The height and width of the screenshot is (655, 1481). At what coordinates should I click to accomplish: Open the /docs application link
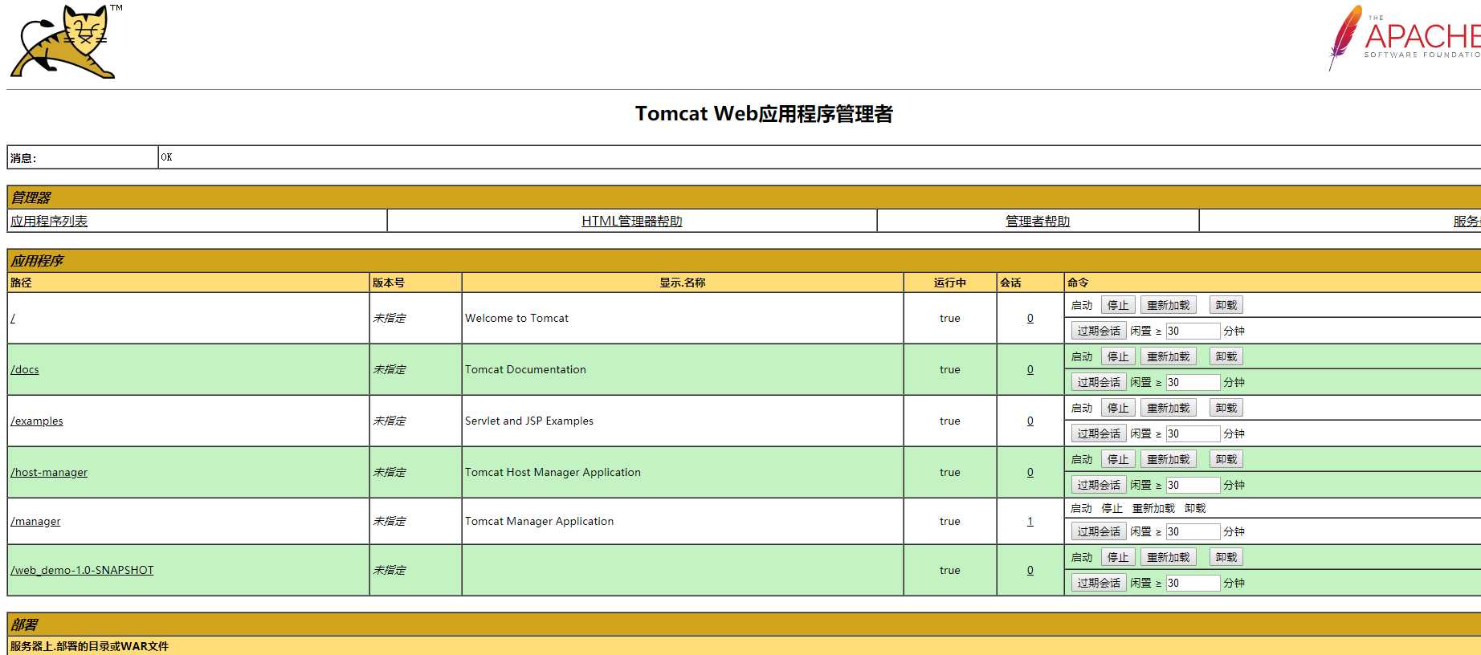(x=25, y=369)
